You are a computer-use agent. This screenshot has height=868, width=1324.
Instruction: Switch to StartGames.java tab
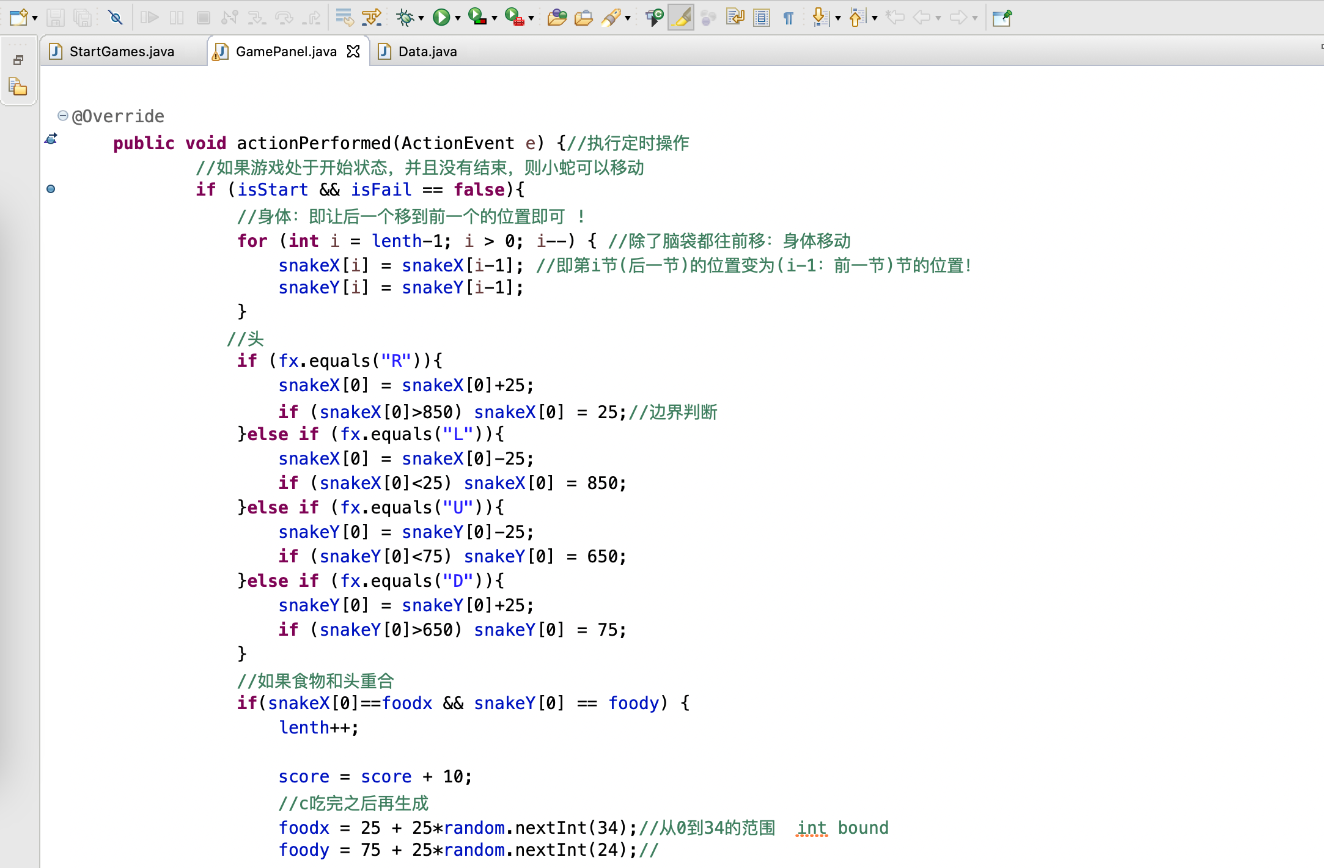pos(122,51)
